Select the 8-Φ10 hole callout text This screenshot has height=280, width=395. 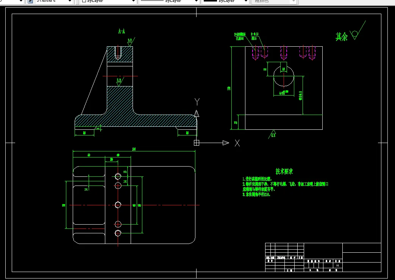click(254, 34)
